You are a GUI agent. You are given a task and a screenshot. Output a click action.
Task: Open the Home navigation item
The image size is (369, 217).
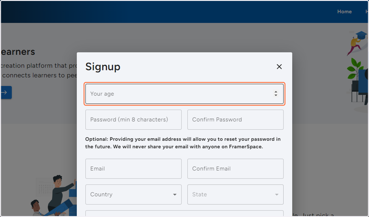click(344, 12)
